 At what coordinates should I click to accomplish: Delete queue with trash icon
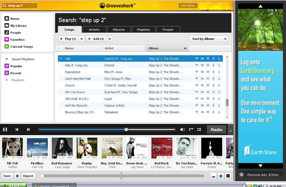tap(17, 176)
